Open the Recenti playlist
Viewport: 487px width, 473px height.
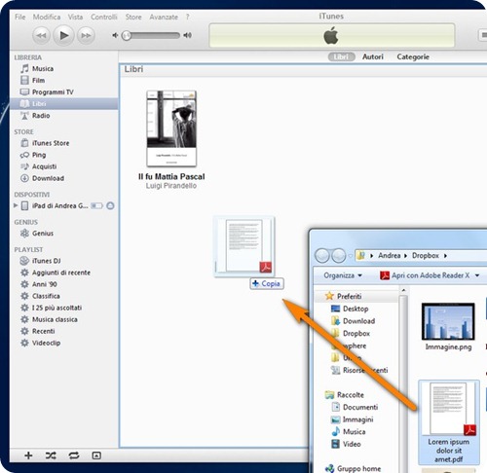[43, 331]
